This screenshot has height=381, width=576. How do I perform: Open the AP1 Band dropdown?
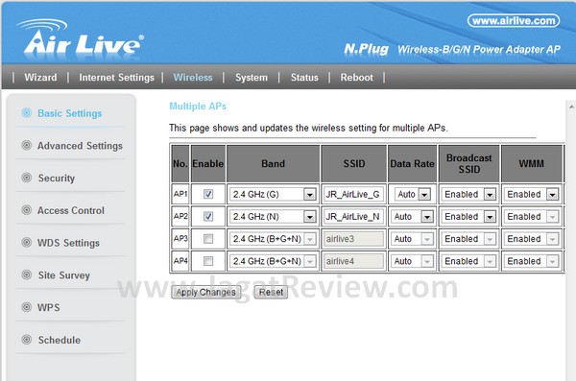(x=273, y=195)
